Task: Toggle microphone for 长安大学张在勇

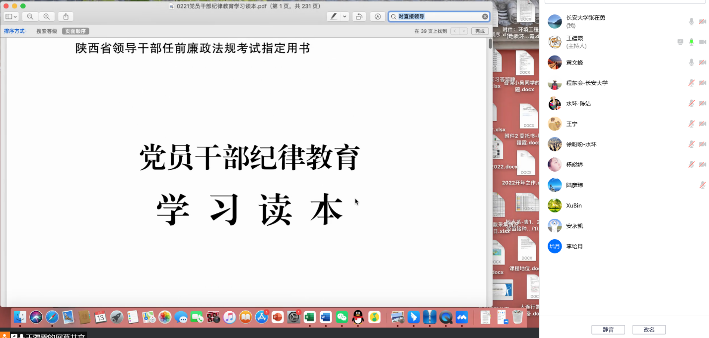Action: point(691,21)
